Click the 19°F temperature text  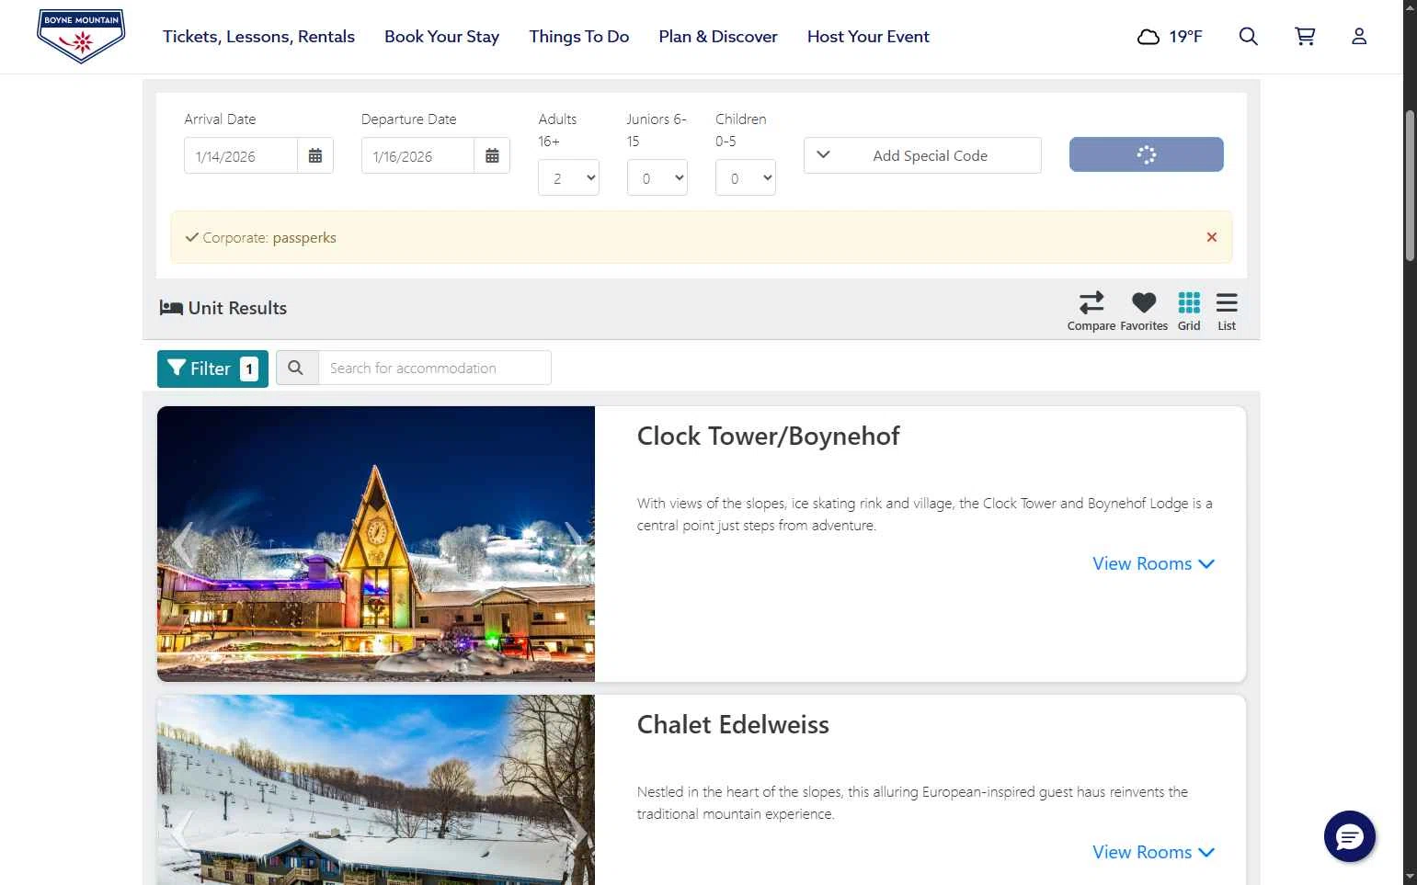1185,37
